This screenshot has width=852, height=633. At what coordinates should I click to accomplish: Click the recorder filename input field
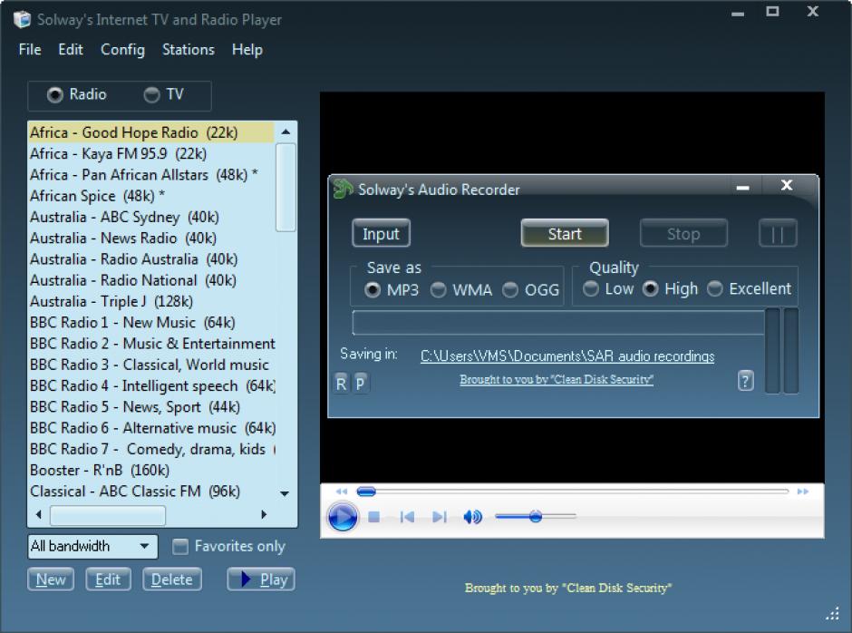point(558,323)
